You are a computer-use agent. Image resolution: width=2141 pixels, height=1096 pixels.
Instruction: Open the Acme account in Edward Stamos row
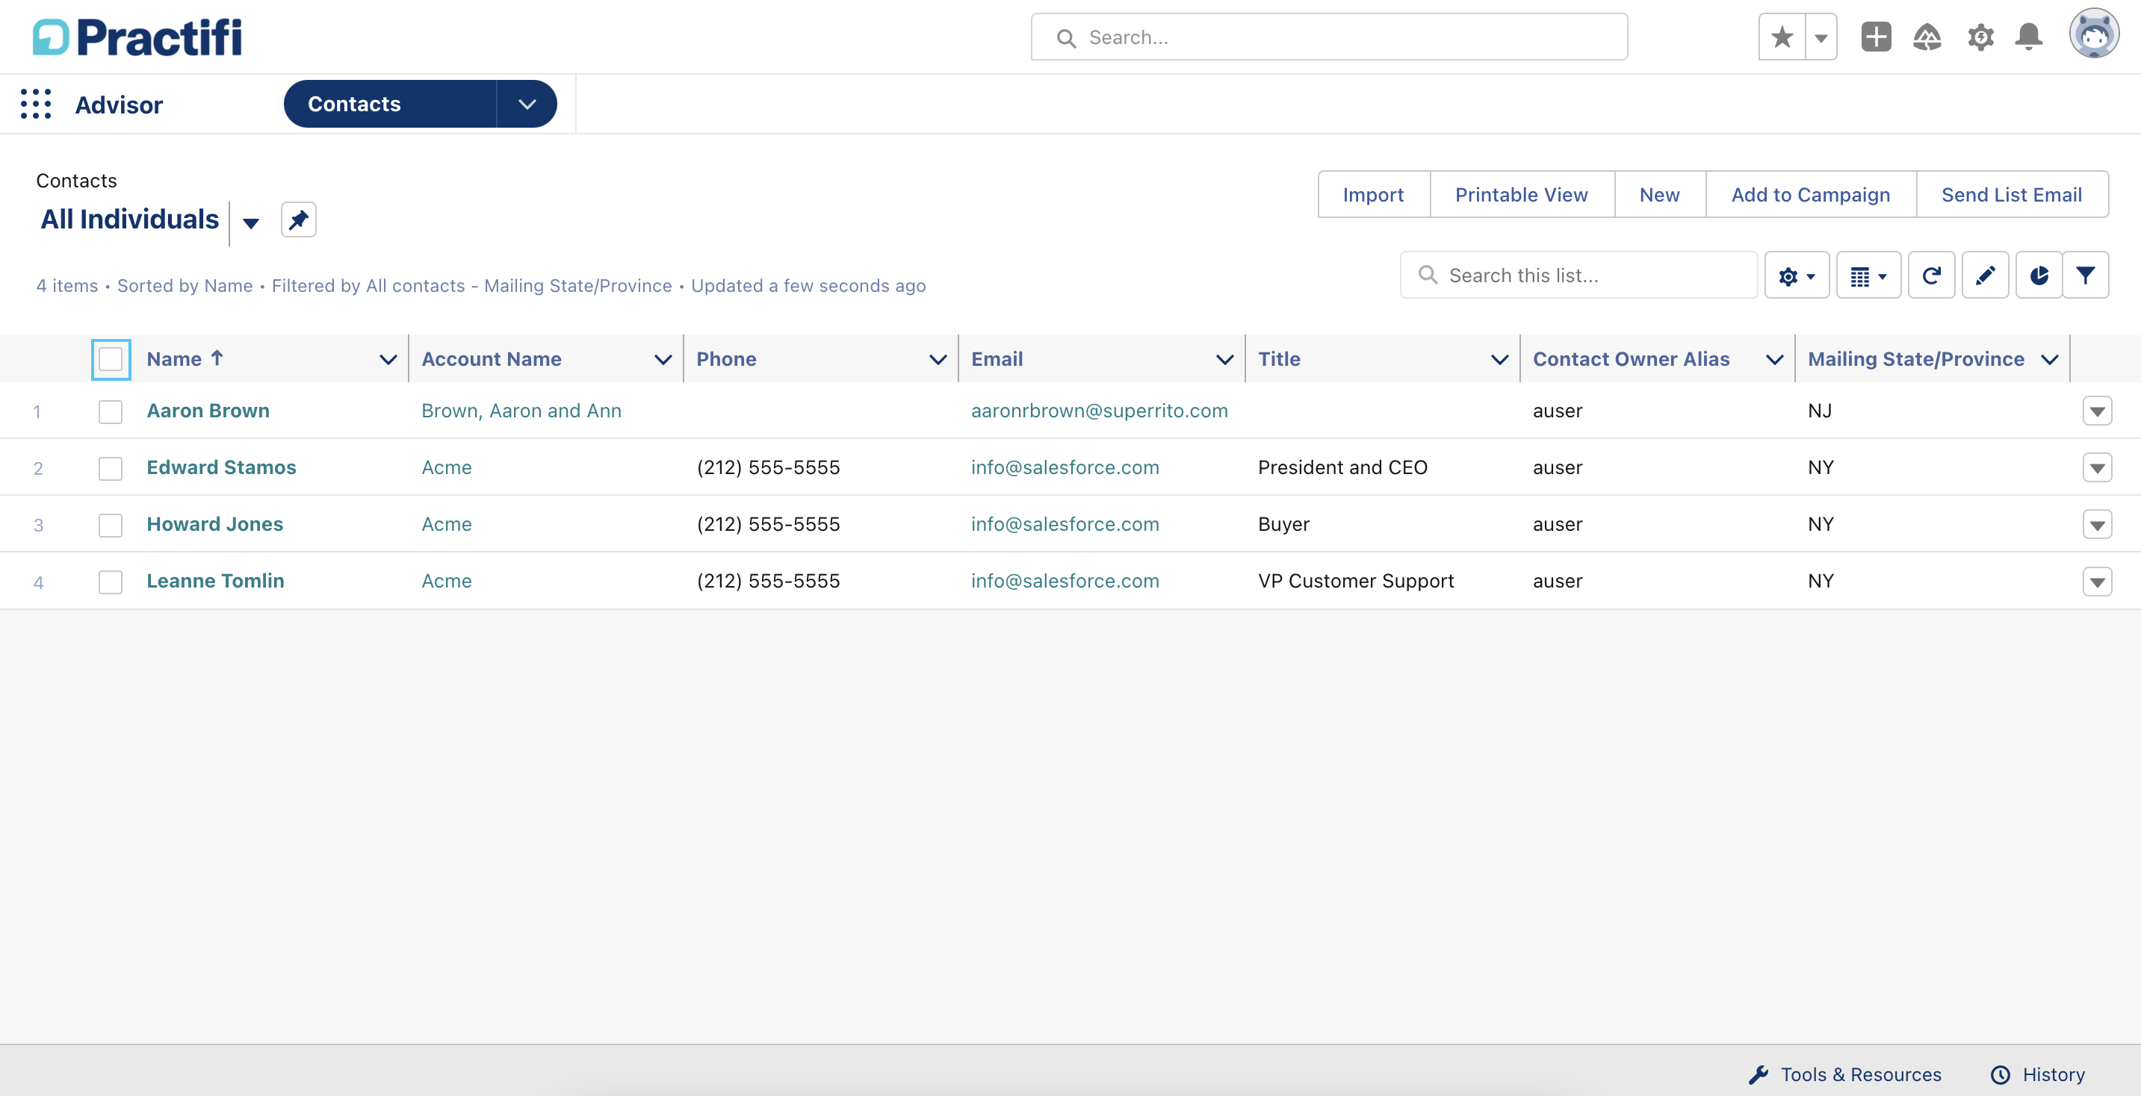coord(446,467)
